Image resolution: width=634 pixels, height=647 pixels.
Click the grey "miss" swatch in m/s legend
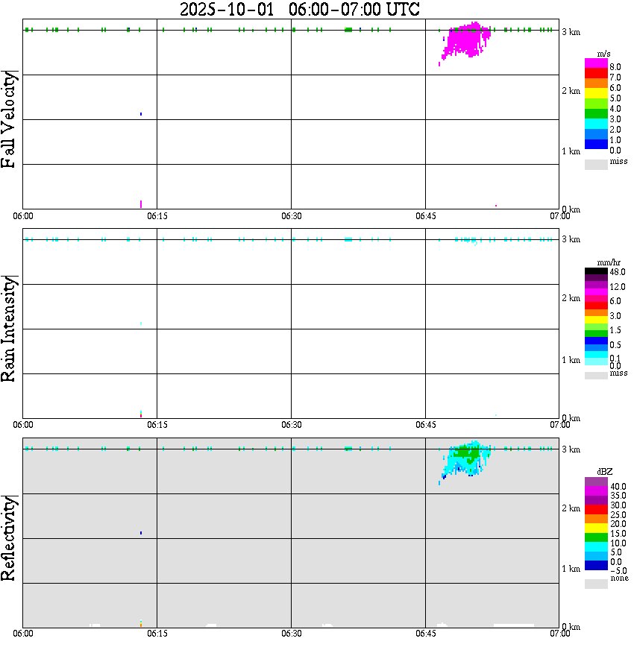[596, 164]
